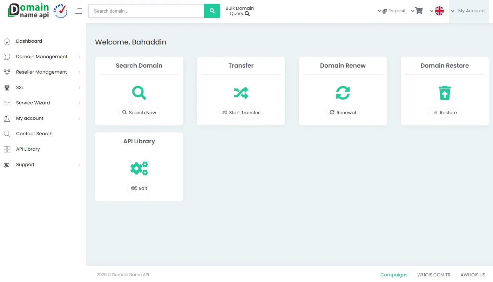Click the API Library gears icon
Viewport: 493px width, 282px height.
139,168
